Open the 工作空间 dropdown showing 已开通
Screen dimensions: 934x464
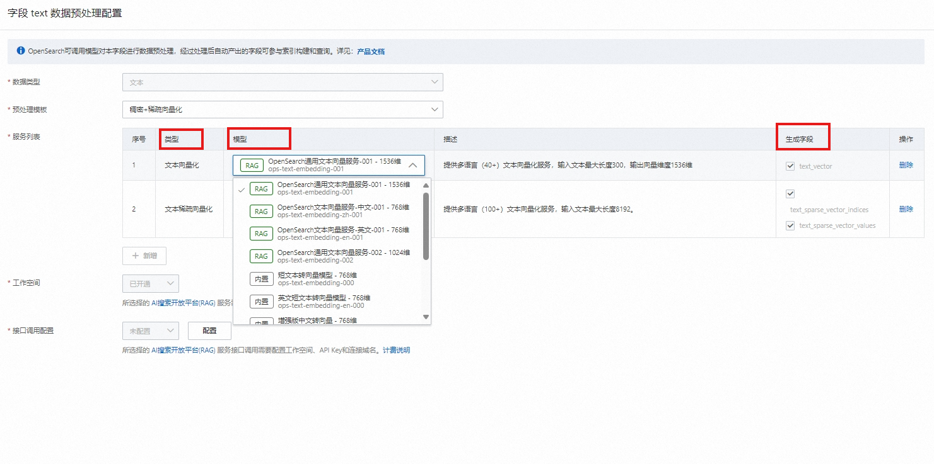(x=151, y=283)
